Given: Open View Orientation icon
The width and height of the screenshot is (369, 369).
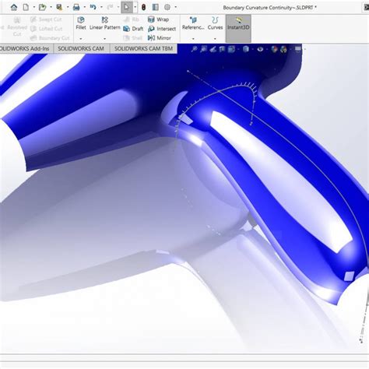Looking at the screenshot, I should (231, 49).
